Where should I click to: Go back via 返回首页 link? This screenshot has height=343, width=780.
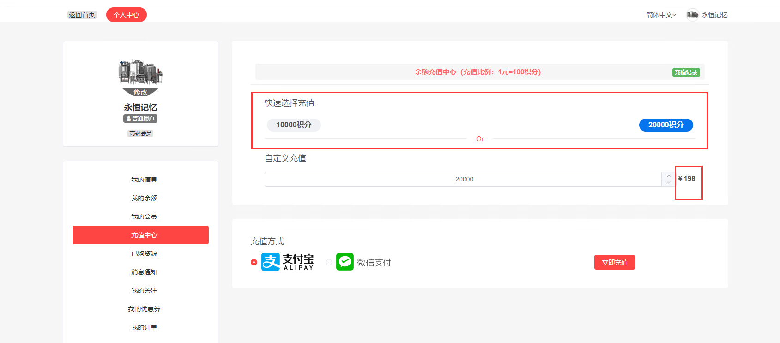[82, 15]
